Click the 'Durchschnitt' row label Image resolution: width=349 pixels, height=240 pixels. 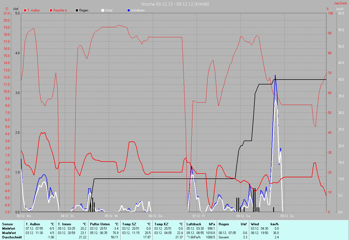click(12, 237)
